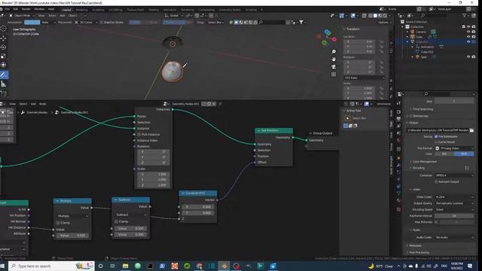
Task: Select the Cursor tool in viewport toolbar
Action: coord(3,29)
